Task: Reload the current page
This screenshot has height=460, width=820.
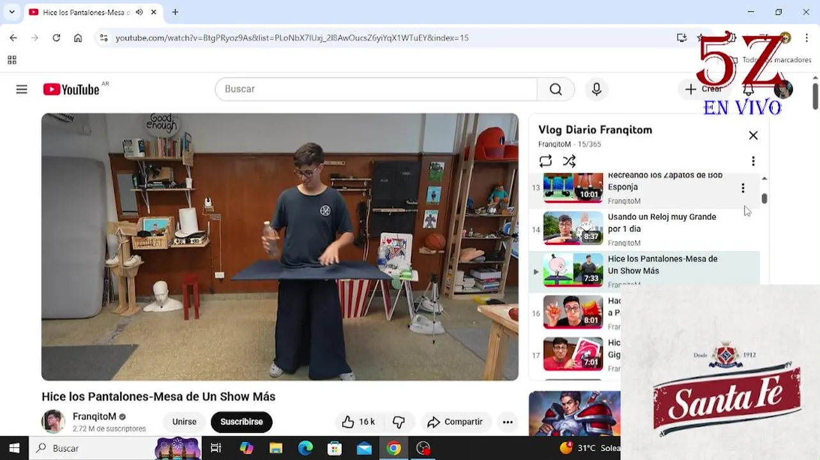Action: point(56,38)
